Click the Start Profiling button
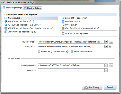121x94 pixels. [92, 87]
